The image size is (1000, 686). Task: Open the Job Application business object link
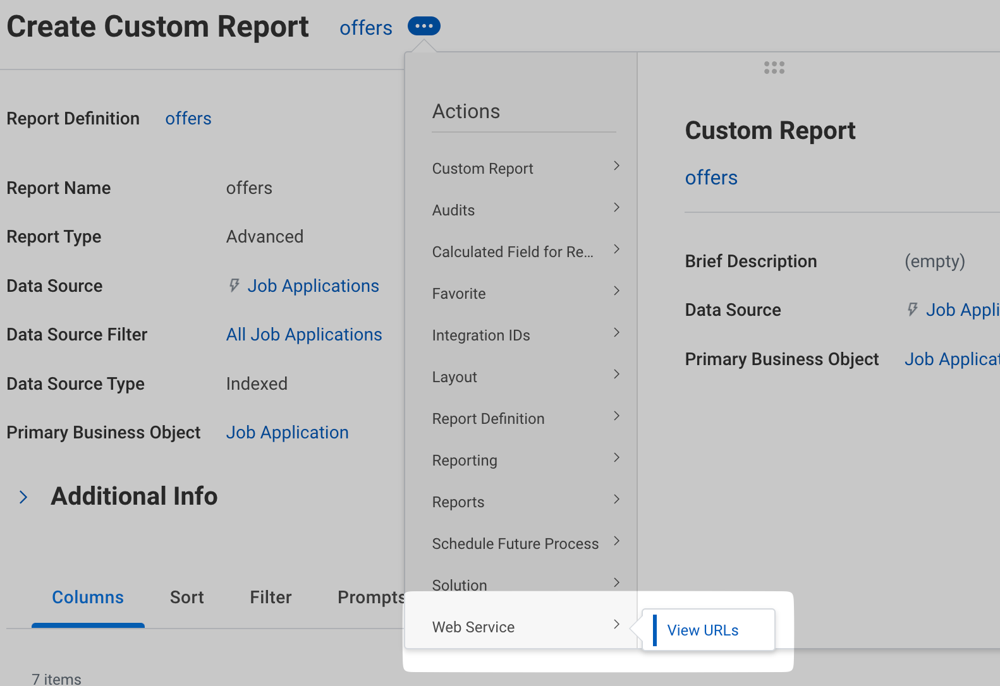click(x=287, y=433)
